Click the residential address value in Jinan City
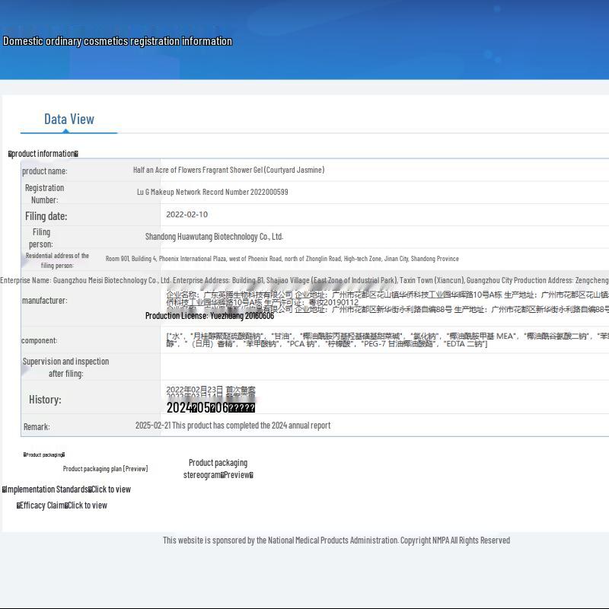 point(282,259)
